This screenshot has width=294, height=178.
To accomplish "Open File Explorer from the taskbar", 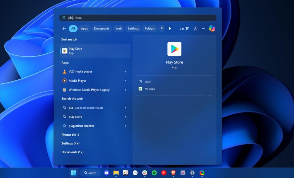I will [x=116, y=173].
